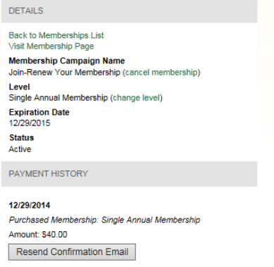The width and height of the screenshot is (274, 267).
Task: Click the Resend Confirmation Email button
Action: [72, 252]
